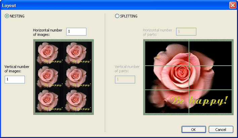
Task: Click the Horizontal number of images field
Action: 76,31
